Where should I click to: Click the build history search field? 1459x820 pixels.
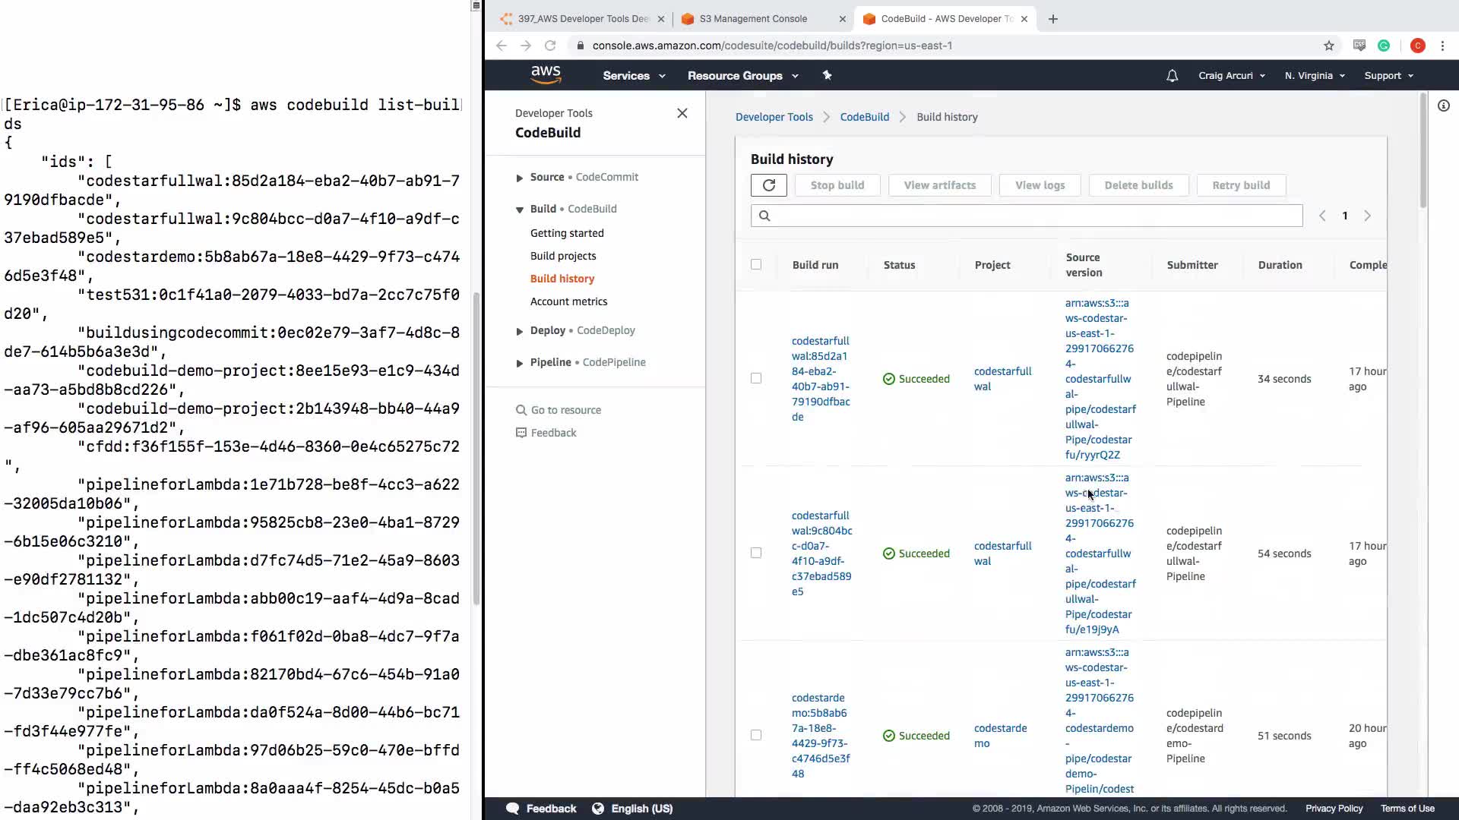(1033, 216)
